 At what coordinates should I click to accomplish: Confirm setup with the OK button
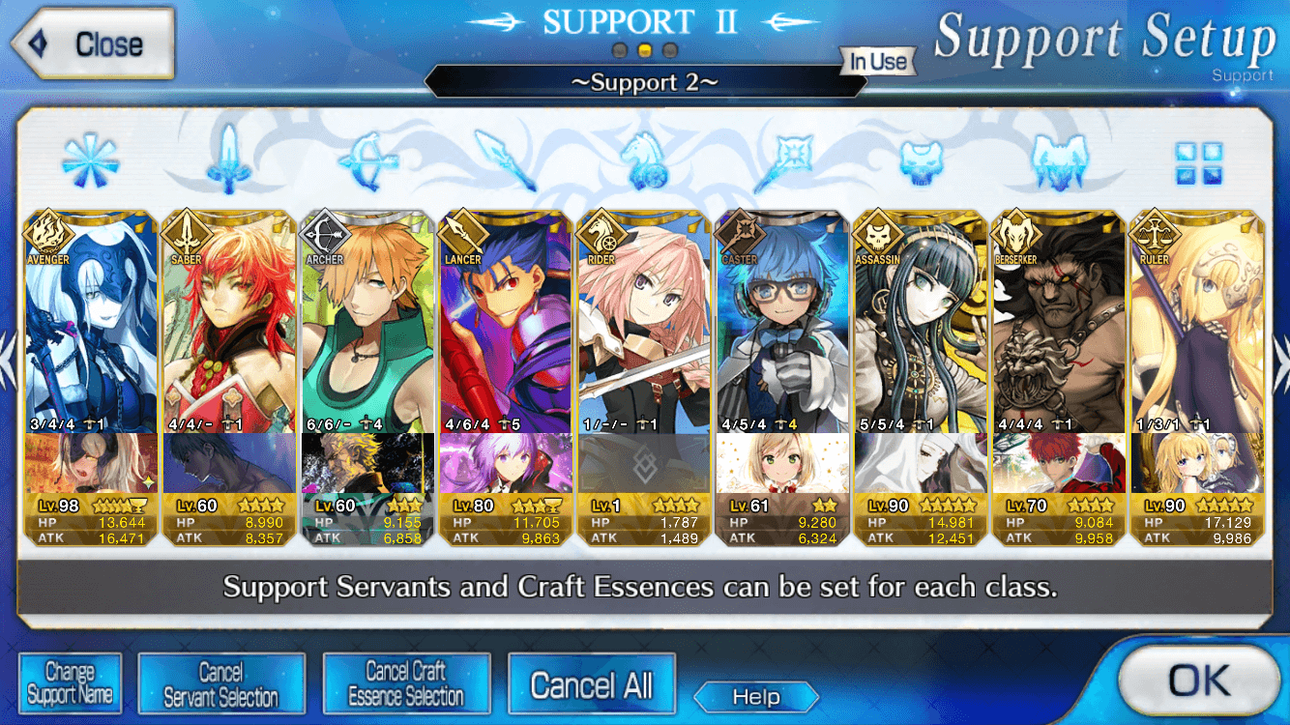tap(1198, 681)
